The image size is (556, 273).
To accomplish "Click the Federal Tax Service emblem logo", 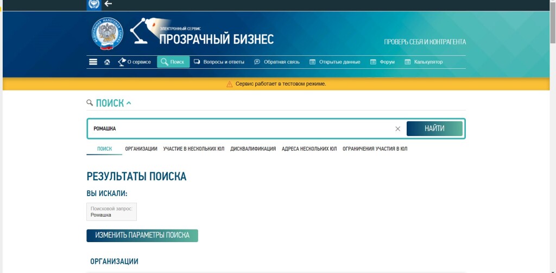I will 107,34.
